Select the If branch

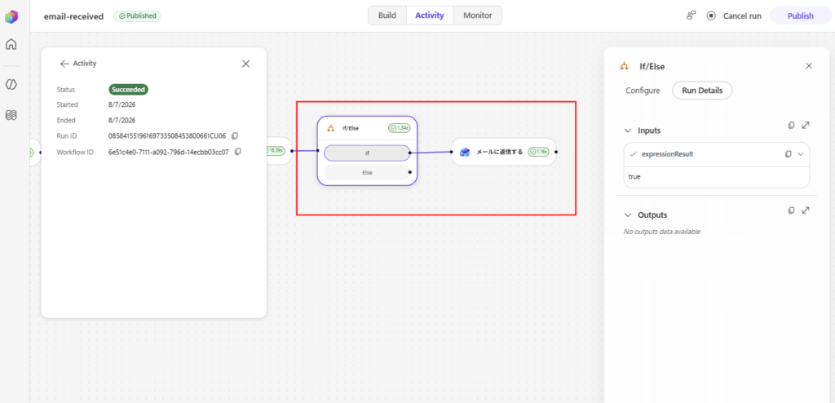point(367,153)
